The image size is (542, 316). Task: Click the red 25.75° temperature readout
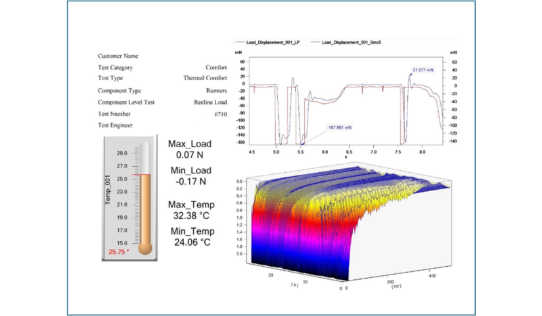[119, 252]
